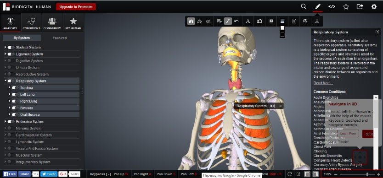
Task: Toggle the Skeletal System switch
Action: [x=11, y=47]
